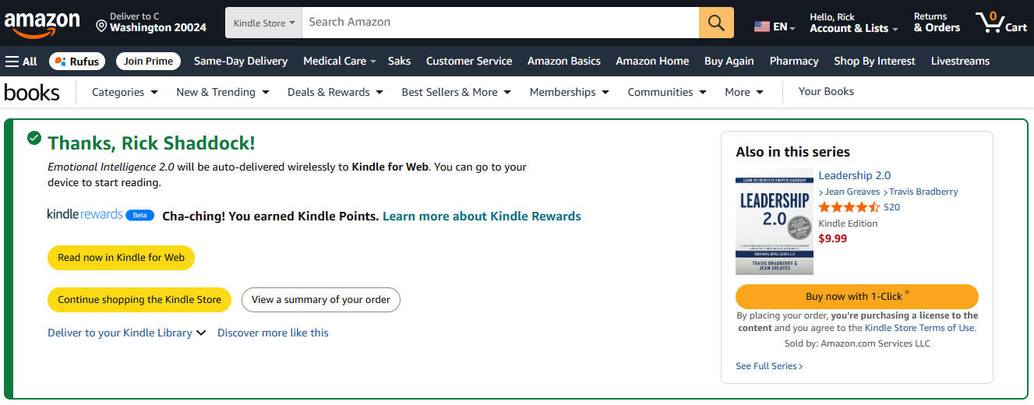Viewport: 1034px width, 405px height.
Task: Click View a summary of your order
Action: [x=320, y=300]
